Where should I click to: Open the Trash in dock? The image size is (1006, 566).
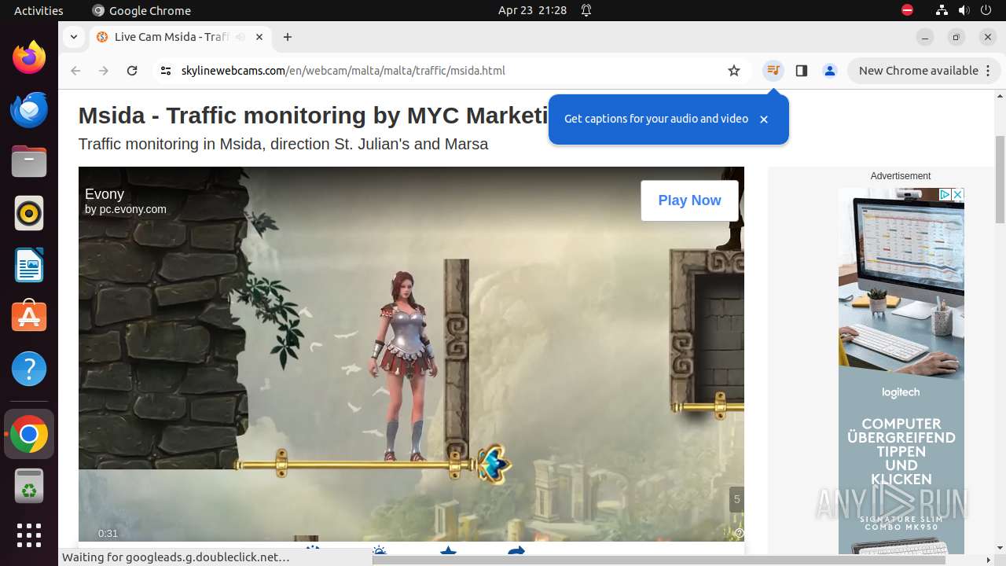[x=29, y=487]
